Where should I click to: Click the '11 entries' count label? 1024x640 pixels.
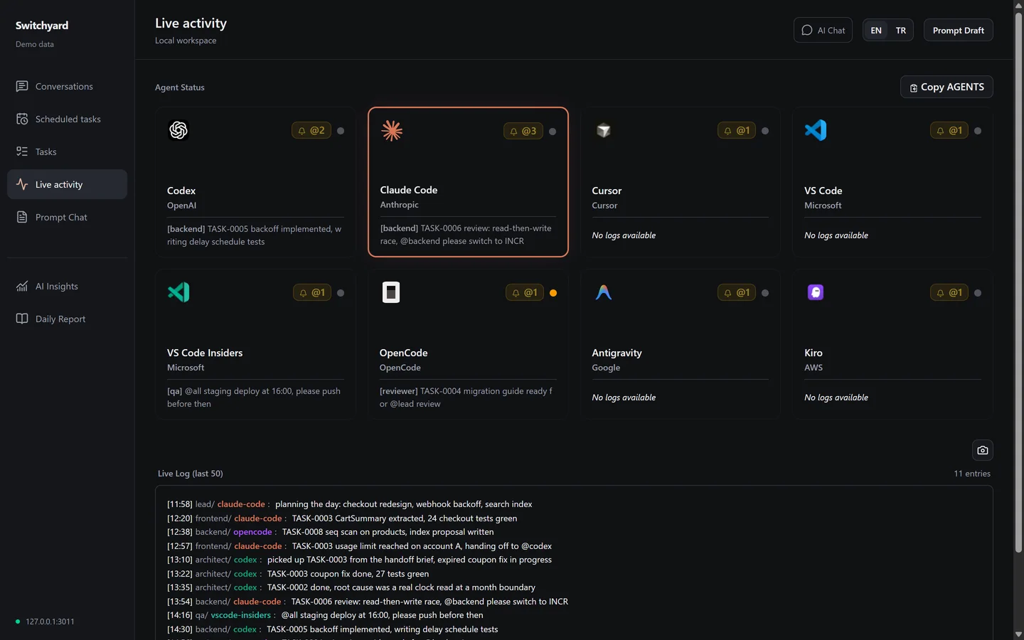click(x=972, y=474)
